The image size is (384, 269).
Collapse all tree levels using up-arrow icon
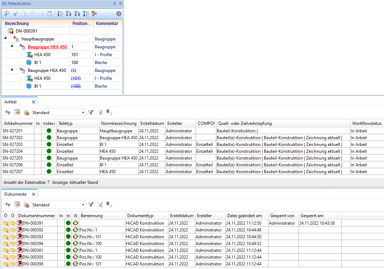point(60,14)
